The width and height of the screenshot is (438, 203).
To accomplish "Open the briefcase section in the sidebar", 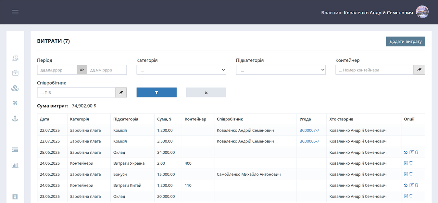I will click(15, 73).
